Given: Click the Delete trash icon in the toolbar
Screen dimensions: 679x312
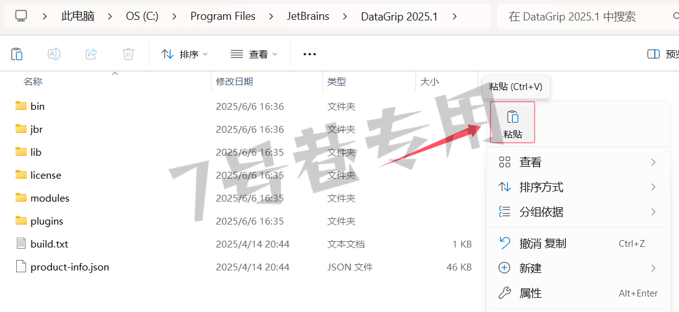Looking at the screenshot, I should tap(128, 54).
